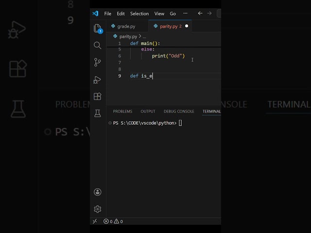Image resolution: width=311 pixels, height=233 pixels.
Task: Click the Python icon on grade.py tab
Action: pos(113,26)
